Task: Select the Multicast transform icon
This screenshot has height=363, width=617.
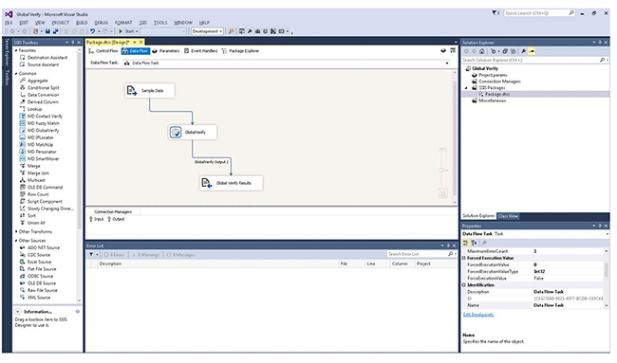Action: pos(23,180)
